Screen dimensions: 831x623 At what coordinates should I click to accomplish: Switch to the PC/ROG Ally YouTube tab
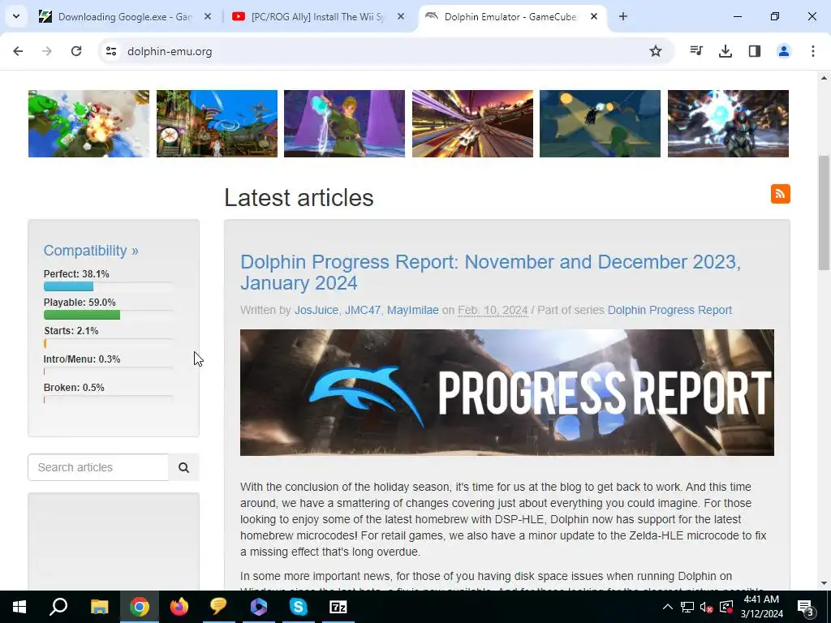pyautogui.click(x=318, y=16)
